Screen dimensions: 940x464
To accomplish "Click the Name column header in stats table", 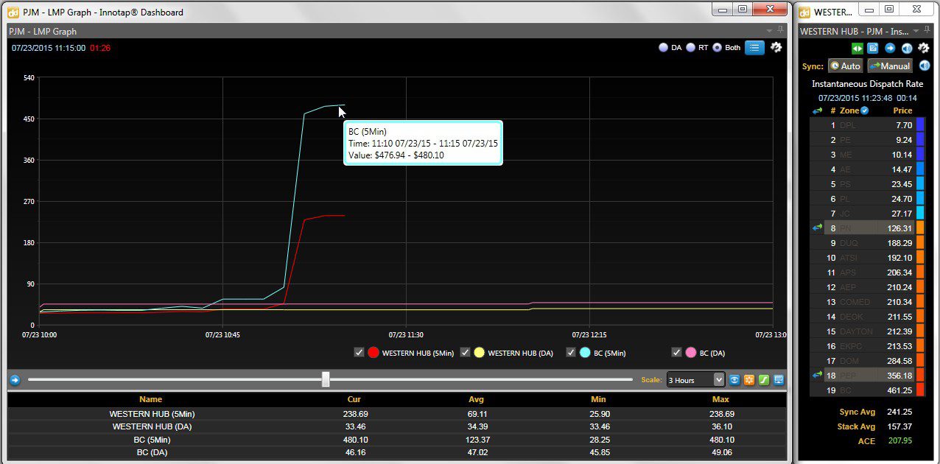I will click(x=151, y=399).
